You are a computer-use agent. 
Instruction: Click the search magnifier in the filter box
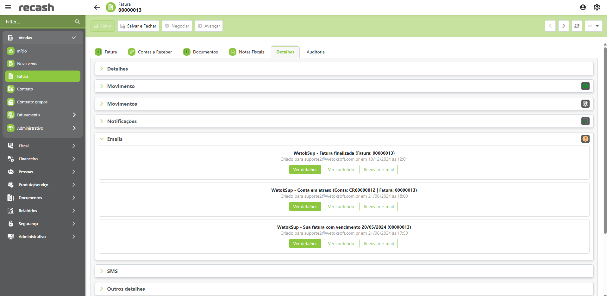[x=77, y=22]
